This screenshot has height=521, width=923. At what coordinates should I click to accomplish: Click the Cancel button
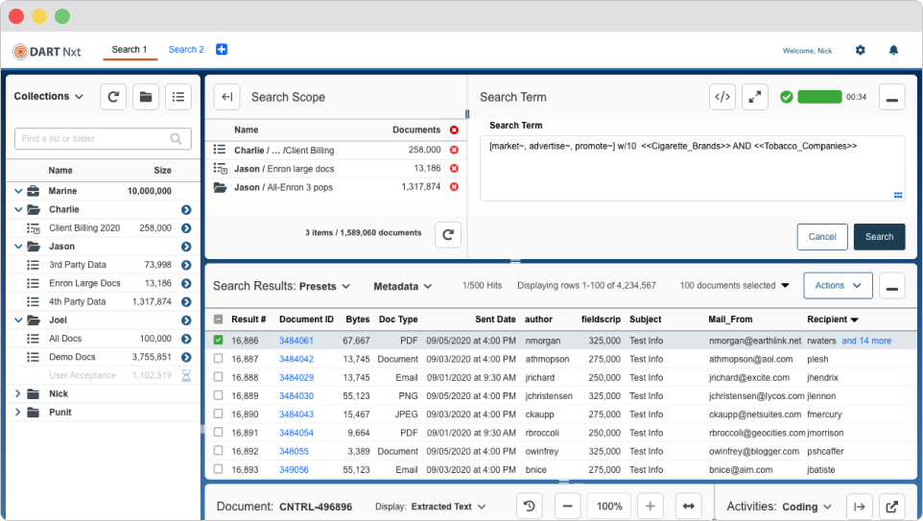click(x=822, y=237)
